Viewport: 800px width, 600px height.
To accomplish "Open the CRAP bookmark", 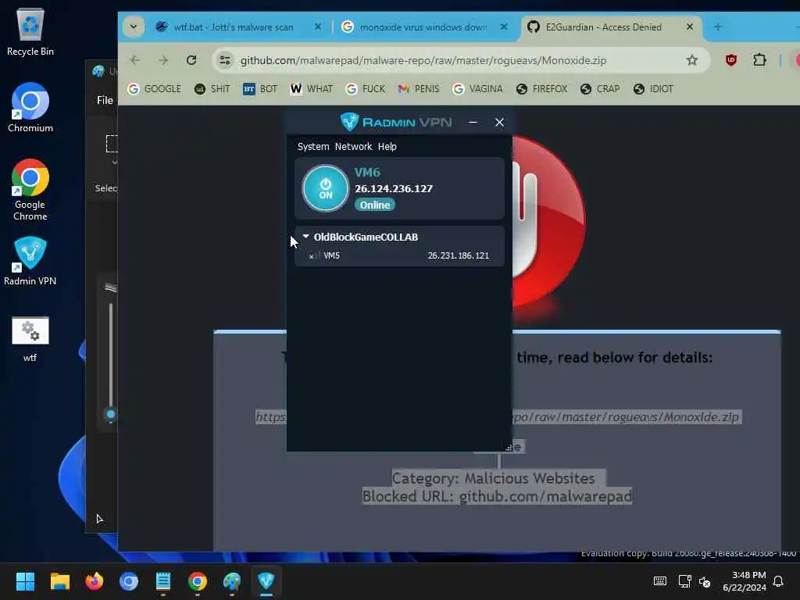I will pyautogui.click(x=600, y=89).
